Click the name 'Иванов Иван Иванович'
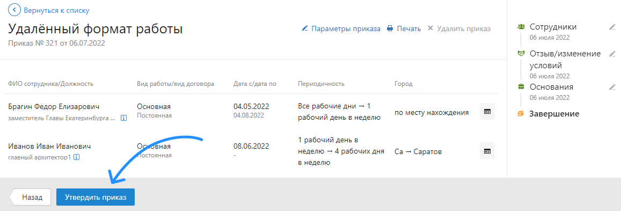The image size is (621, 211). [x=49, y=147]
